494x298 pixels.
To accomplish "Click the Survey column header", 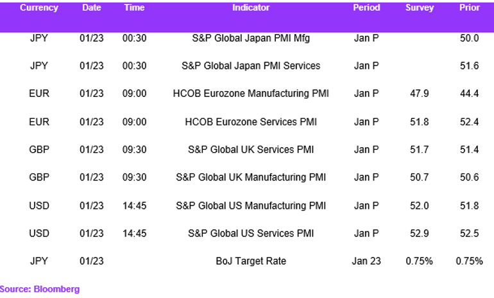I will pyautogui.click(x=420, y=8).
